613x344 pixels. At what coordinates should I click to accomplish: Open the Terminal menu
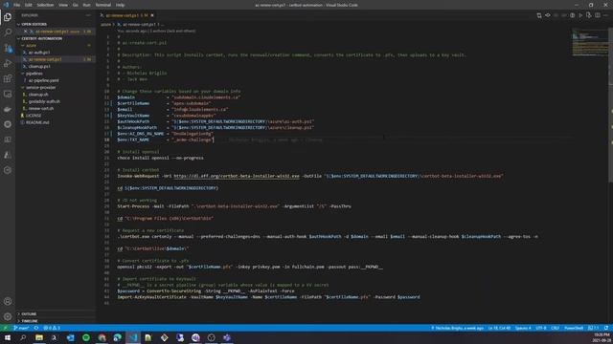tap(103, 5)
